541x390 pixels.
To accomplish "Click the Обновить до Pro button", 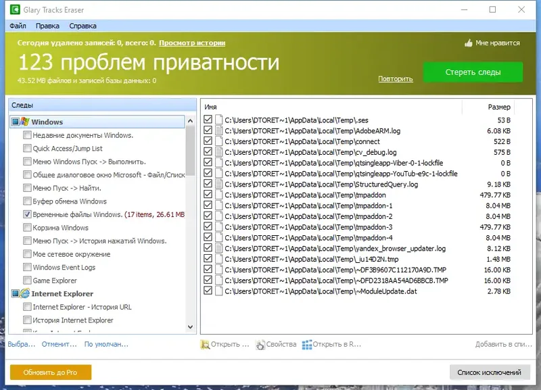I will pyautogui.click(x=49, y=372).
